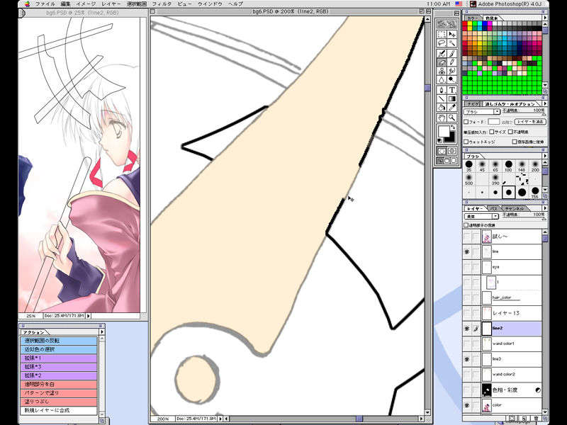Image resolution: width=567 pixels, height=425 pixels.
Task: Select the Rubber Stamp tool
Action: tap(442, 71)
